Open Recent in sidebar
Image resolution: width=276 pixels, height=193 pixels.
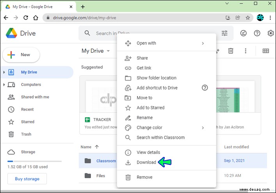pyautogui.click(x=37, y=109)
